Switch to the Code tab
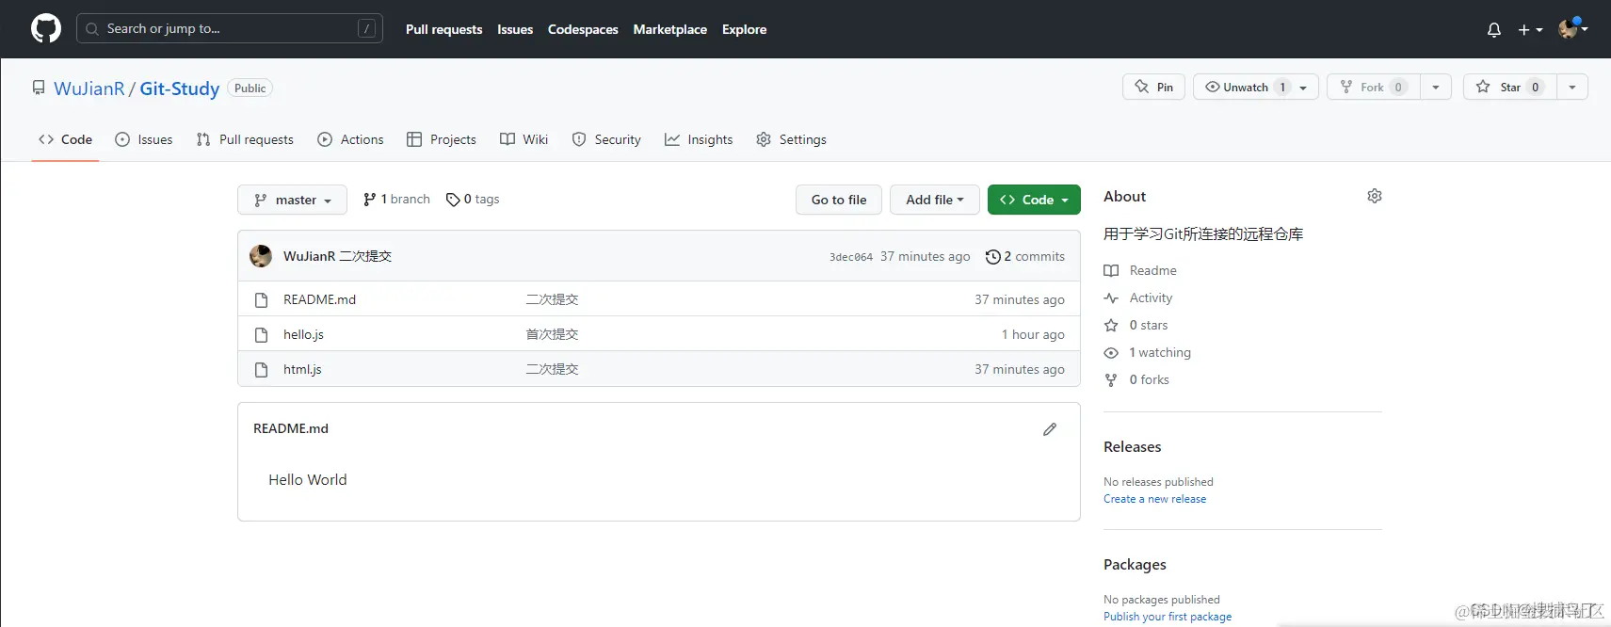Image resolution: width=1611 pixels, height=627 pixels. 65,139
